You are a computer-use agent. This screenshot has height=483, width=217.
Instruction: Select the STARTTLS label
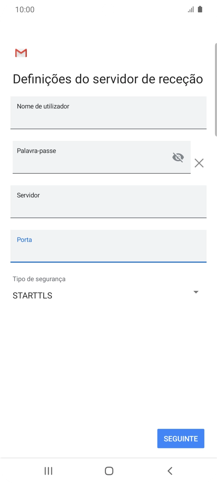coord(32,295)
